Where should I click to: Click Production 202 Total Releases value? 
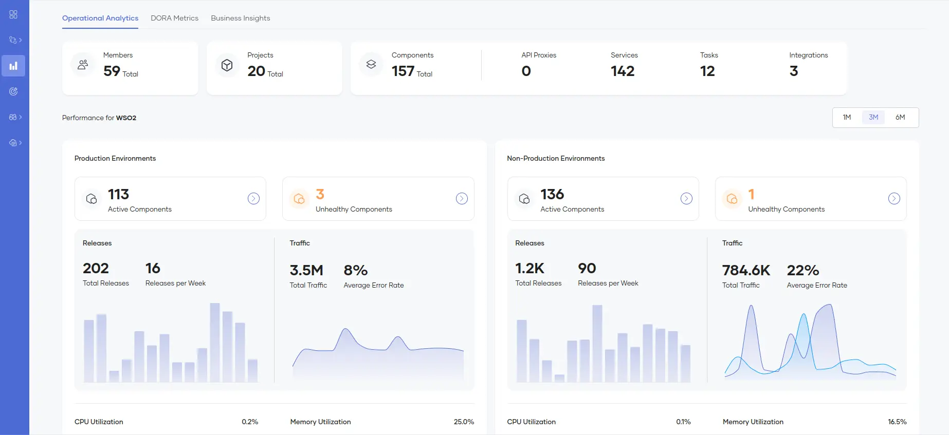point(96,268)
